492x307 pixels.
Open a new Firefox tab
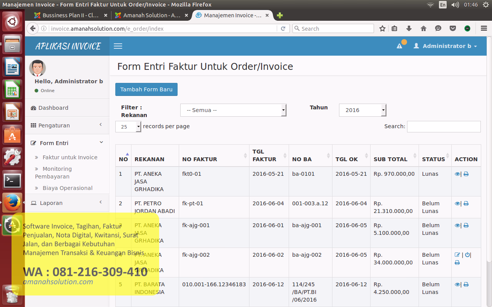tap(279, 15)
